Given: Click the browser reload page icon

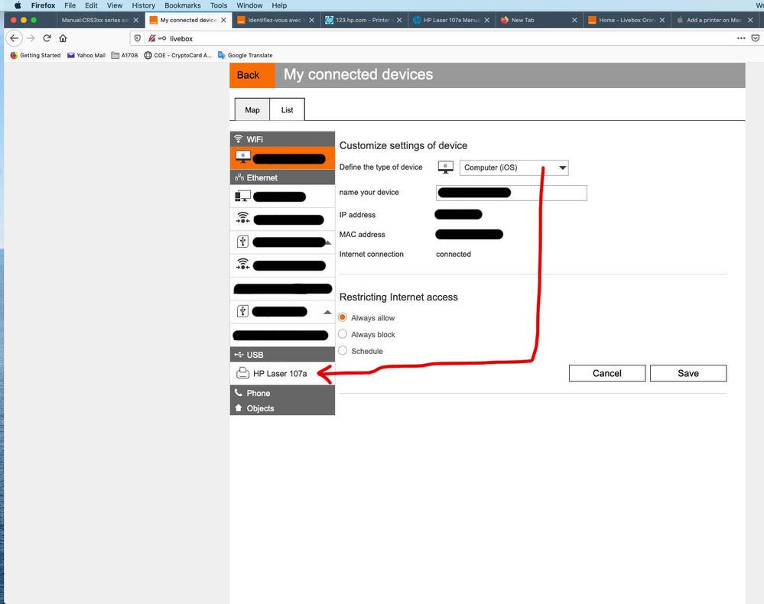Looking at the screenshot, I should click(47, 38).
